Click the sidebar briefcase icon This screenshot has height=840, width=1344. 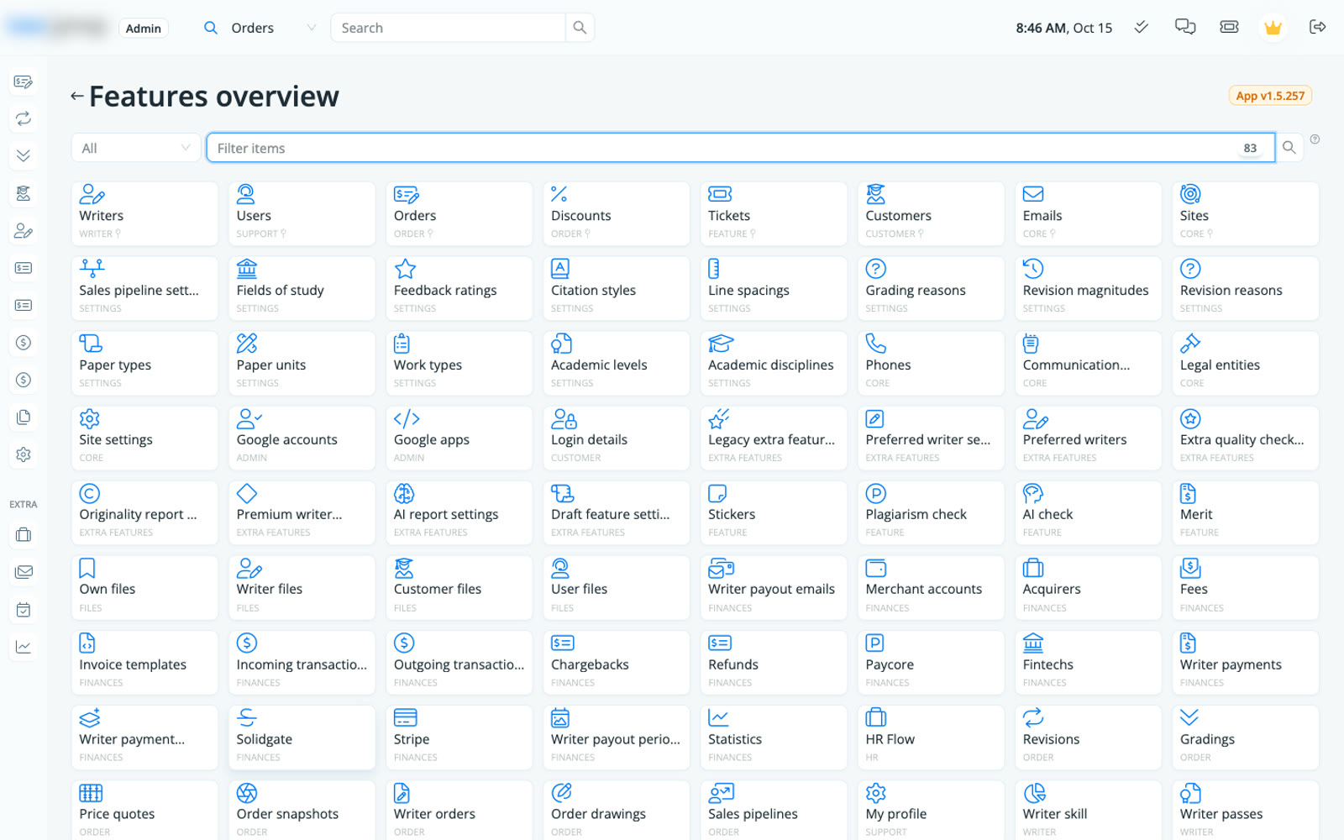tap(24, 535)
